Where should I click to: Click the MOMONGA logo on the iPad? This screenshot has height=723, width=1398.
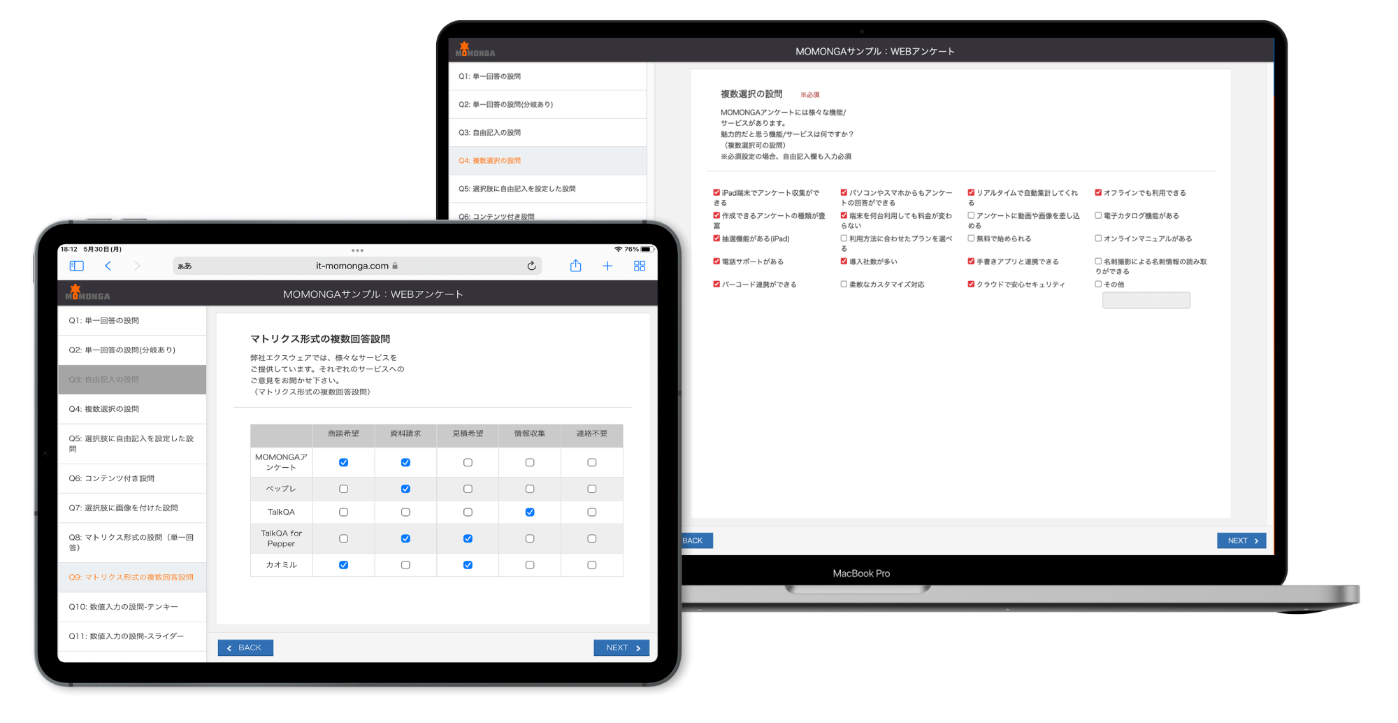coord(87,293)
